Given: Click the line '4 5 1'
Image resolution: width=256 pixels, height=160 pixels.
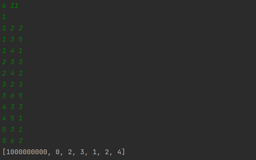Looking at the screenshot, I should (12, 118).
